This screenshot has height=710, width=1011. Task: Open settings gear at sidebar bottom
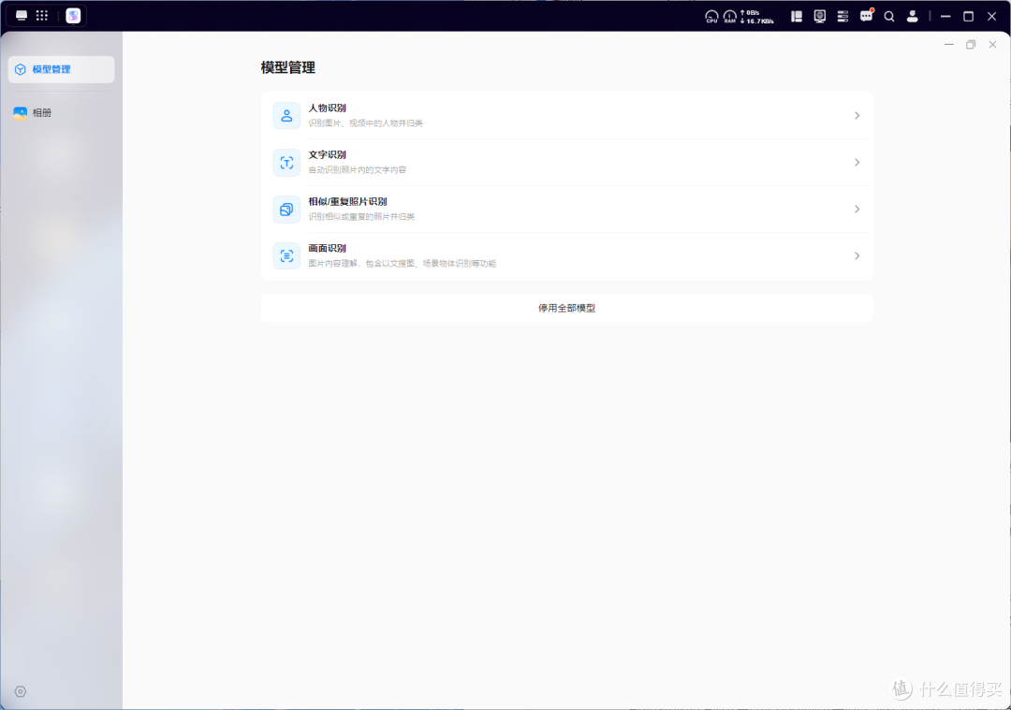[21, 691]
